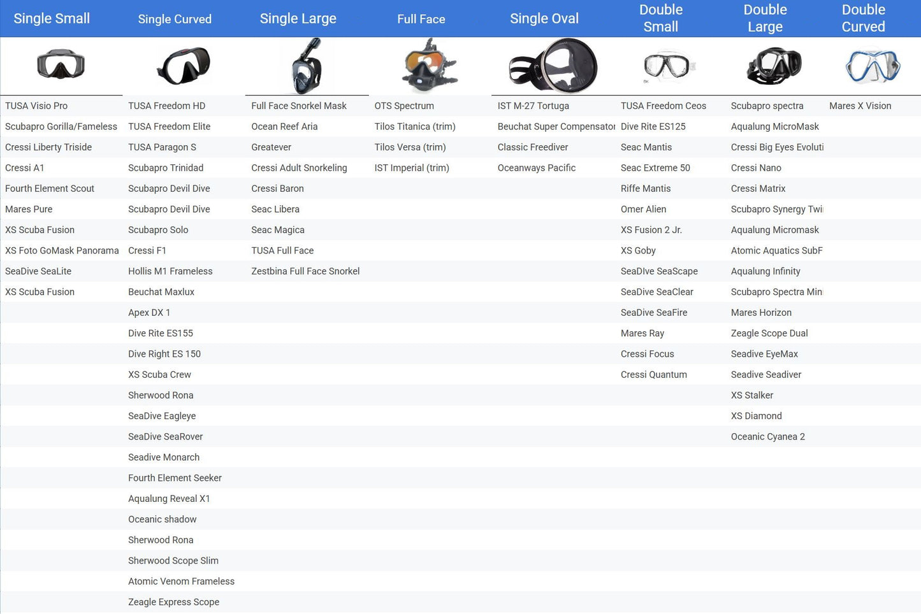
Task: Click the Full Face orange mask image
Action: [429, 66]
